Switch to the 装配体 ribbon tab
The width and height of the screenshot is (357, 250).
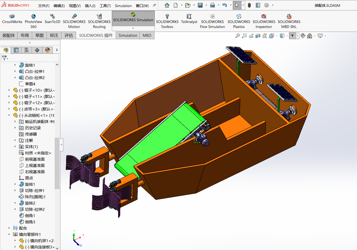tap(9, 35)
